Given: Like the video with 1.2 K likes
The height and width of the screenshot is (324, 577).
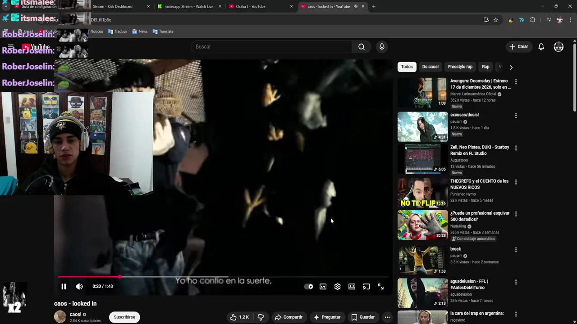Looking at the screenshot, I should [239, 317].
